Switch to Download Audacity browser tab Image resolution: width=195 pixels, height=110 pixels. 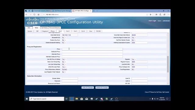point(41,11)
